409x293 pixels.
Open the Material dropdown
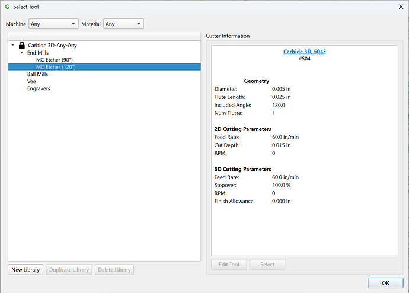pos(123,24)
